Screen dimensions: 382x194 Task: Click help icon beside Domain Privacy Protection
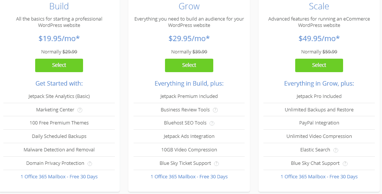click(x=90, y=163)
